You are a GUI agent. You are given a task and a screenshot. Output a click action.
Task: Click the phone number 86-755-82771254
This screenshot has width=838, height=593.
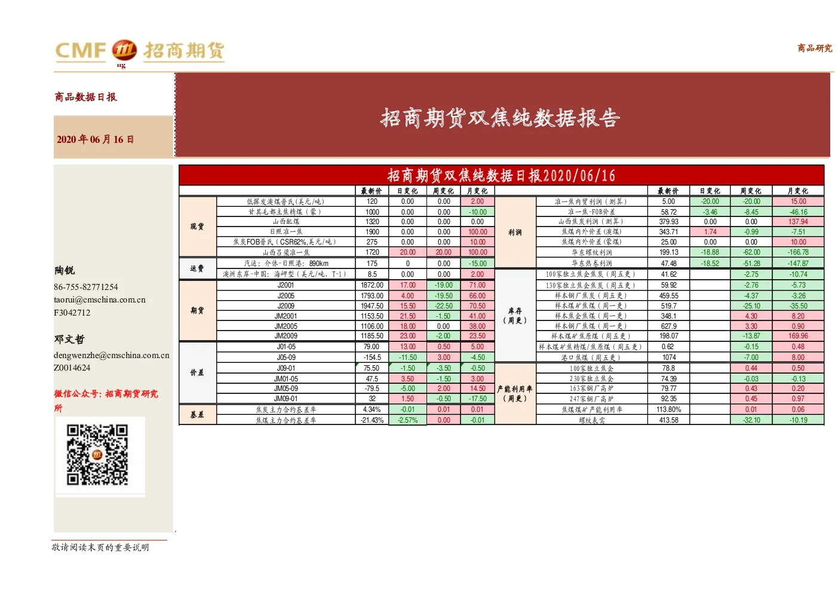pos(86,287)
